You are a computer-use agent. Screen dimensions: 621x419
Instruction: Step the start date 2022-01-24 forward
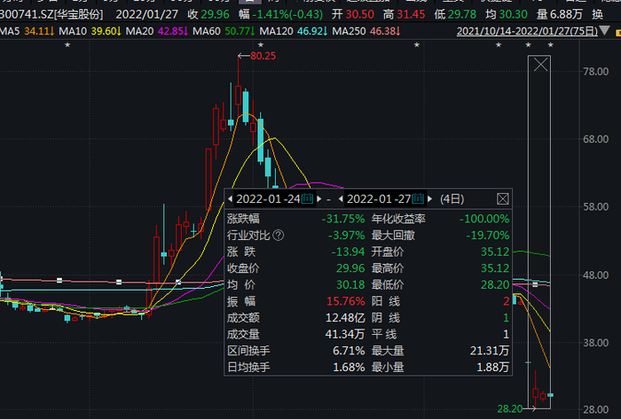pos(319,198)
